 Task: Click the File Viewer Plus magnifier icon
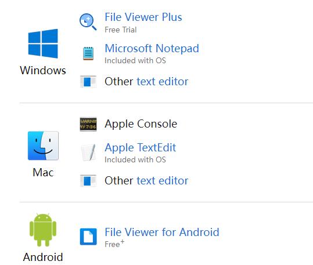88,21
